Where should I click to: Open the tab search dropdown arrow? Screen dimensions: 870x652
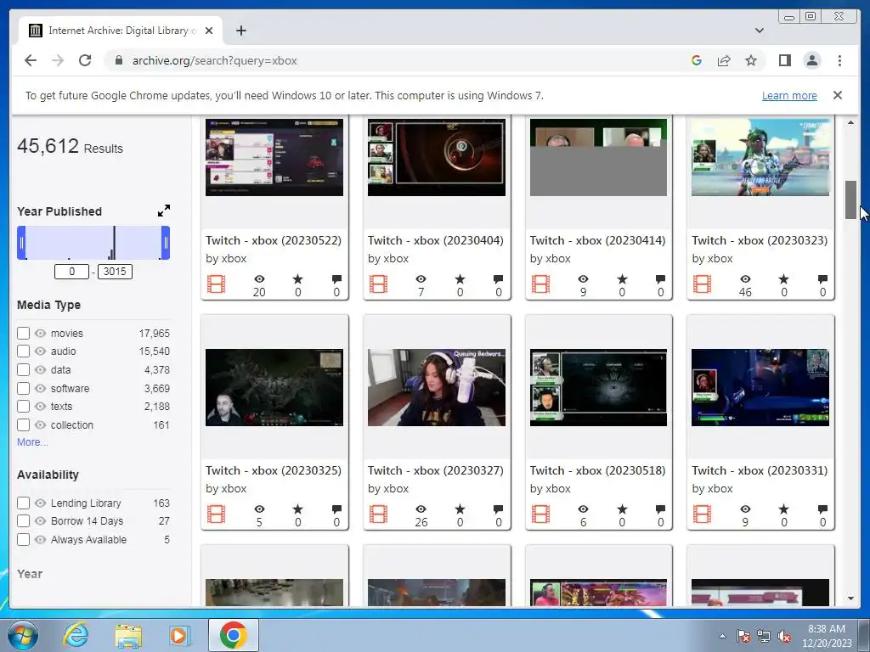point(759,31)
